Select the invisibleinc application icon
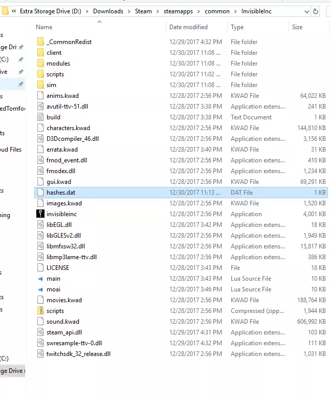This screenshot has width=331, height=399. coord(40,214)
